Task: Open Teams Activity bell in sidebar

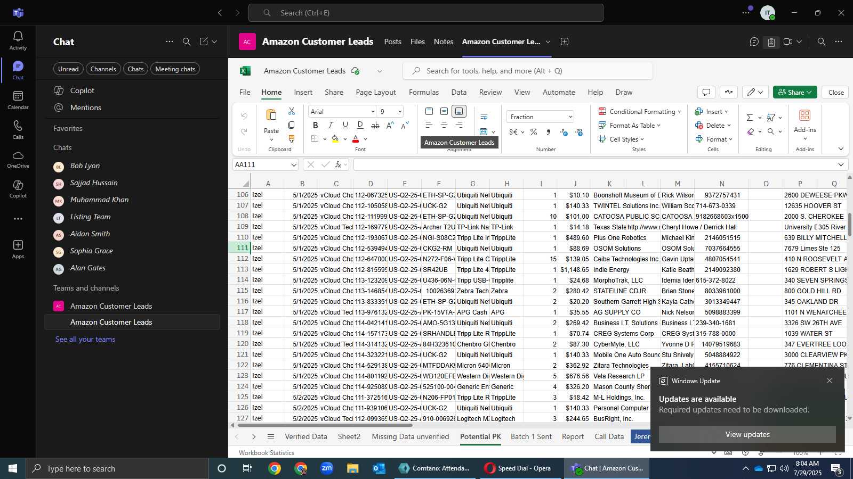Action: coord(18,40)
